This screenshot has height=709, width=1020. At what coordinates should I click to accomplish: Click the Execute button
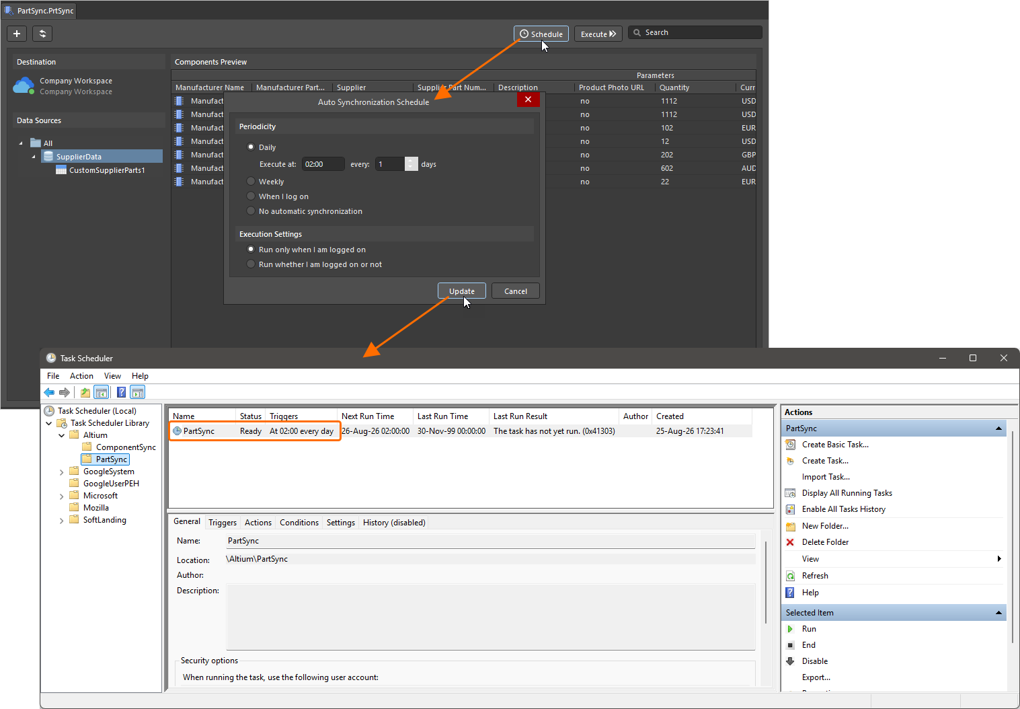click(598, 34)
